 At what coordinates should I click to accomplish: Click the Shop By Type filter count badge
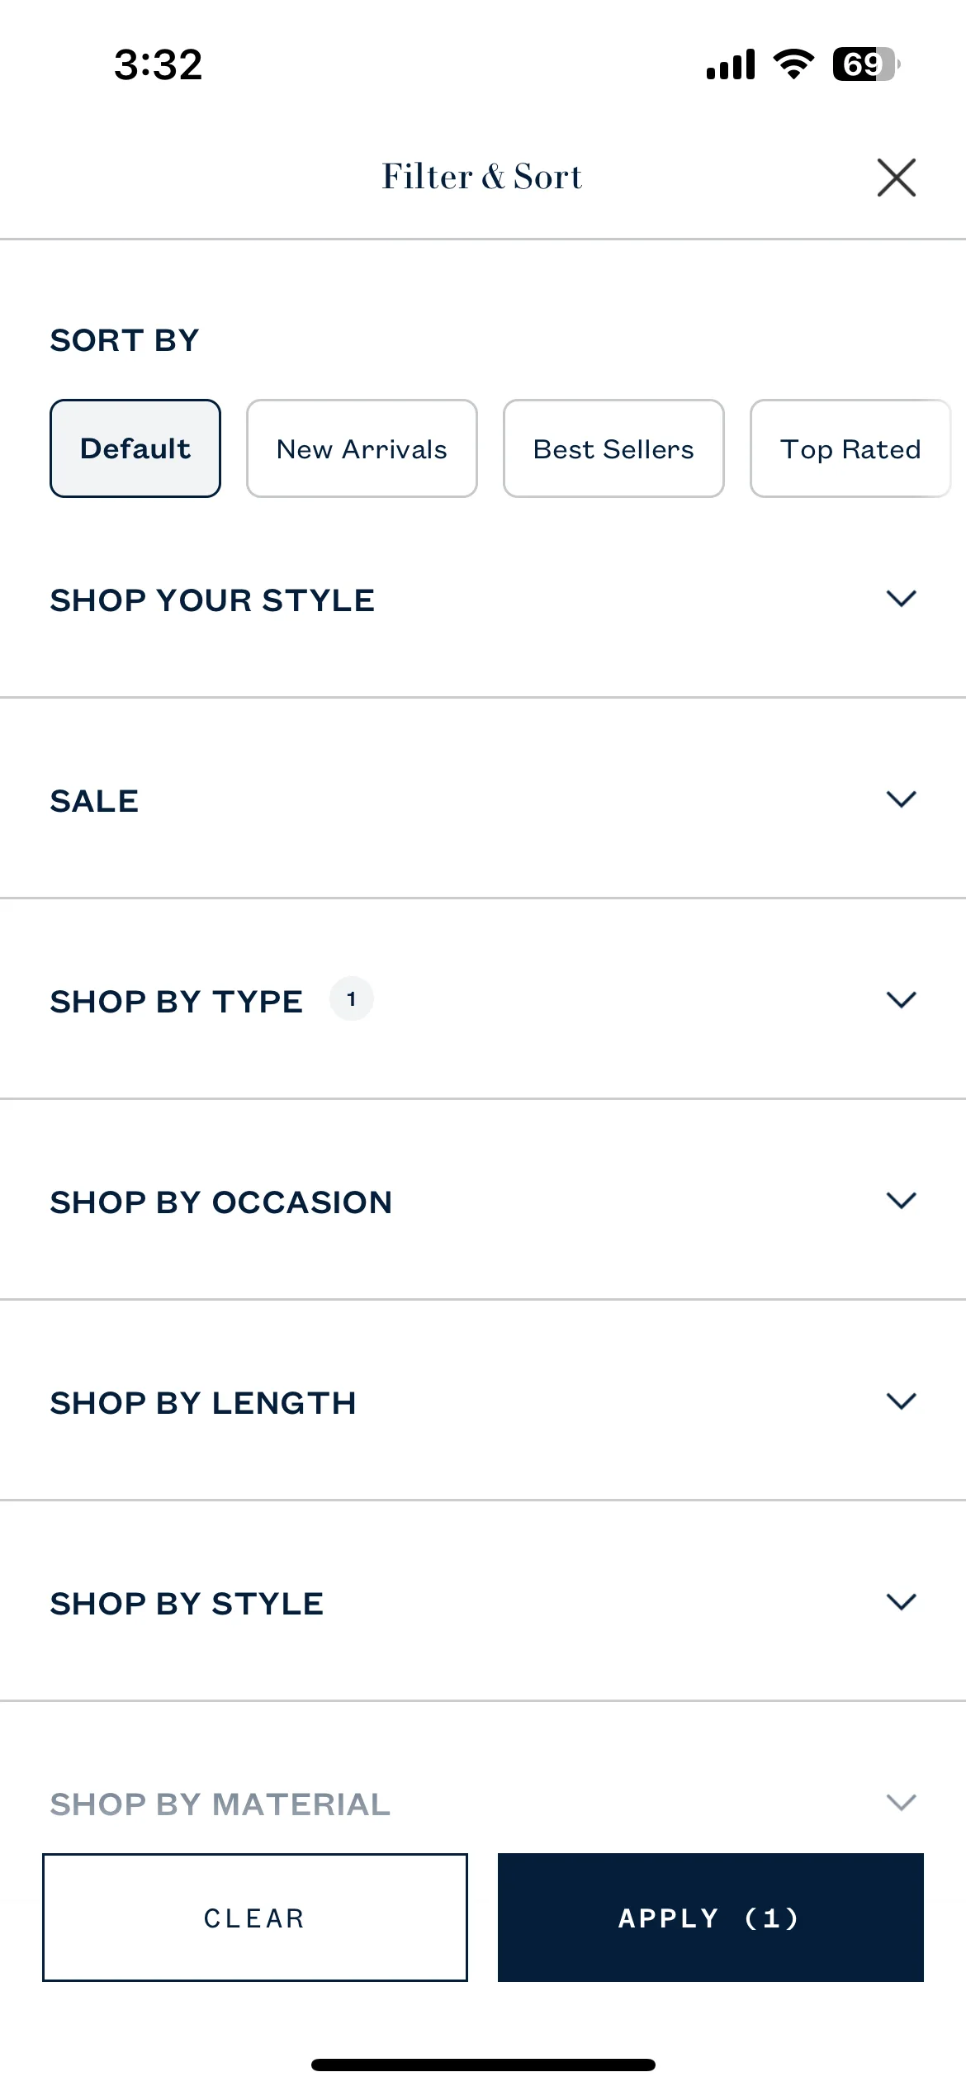coord(351,999)
